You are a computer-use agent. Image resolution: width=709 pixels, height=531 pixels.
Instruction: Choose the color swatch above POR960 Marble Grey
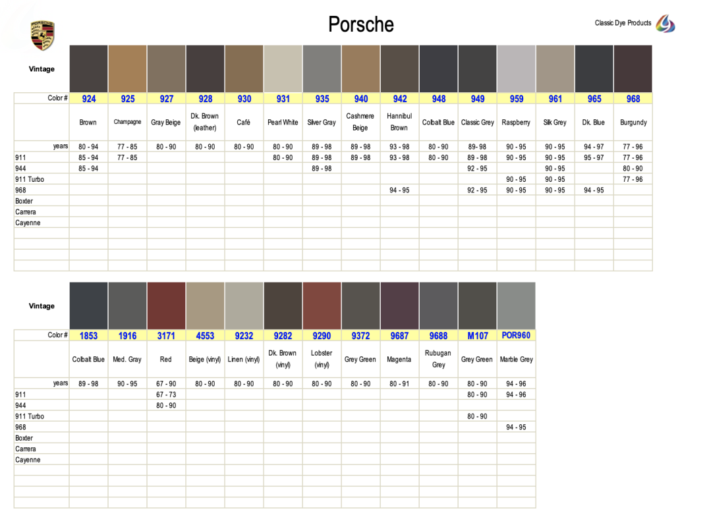click(517, 306)
